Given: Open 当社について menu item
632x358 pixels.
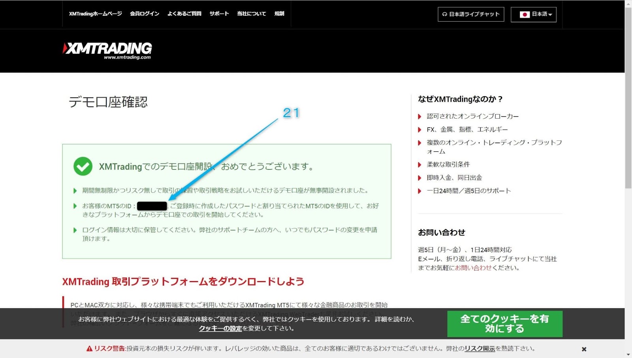Looking at the screenshot, I should pyautogui.click(x=252, y=14).
